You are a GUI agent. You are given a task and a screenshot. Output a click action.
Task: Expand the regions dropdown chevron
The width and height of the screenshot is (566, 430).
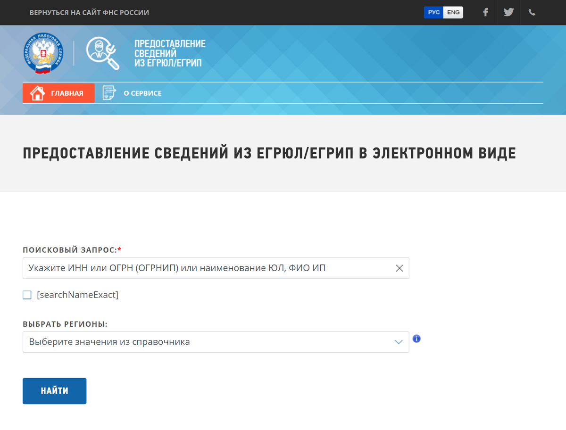click(399, 342)
